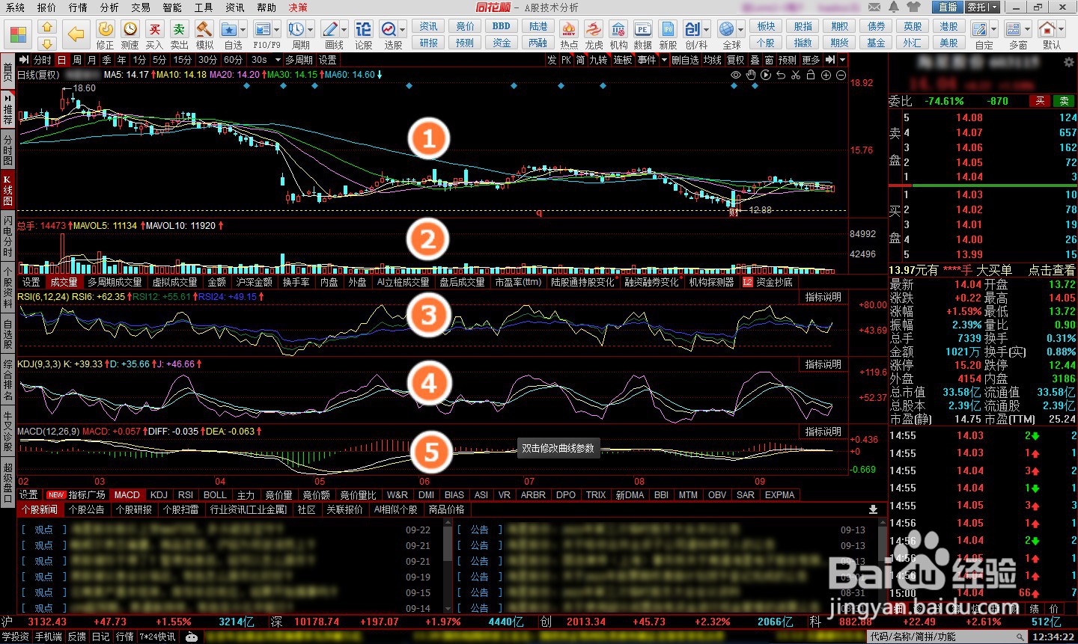Open quote panel settings gear icon
This screenshot has width=1078, height=644.
(1068, 62)
